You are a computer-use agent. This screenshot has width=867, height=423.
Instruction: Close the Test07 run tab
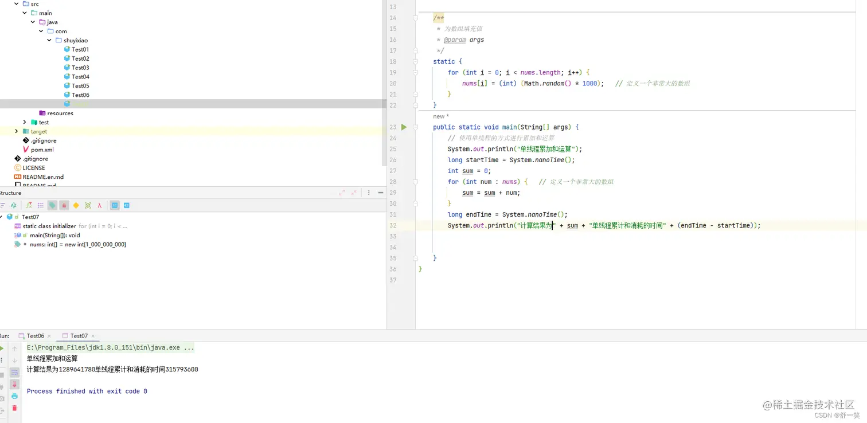click(93, 336)
